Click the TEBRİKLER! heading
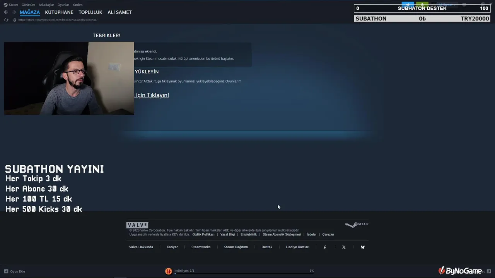The image size is (495, 278). pyautogui.click(x=106, y=35)
